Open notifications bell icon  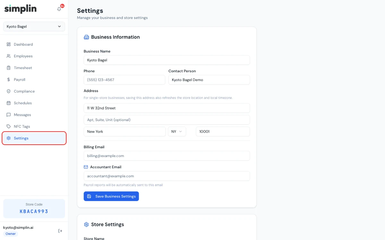pyautogui.click(x=59, y=9)
